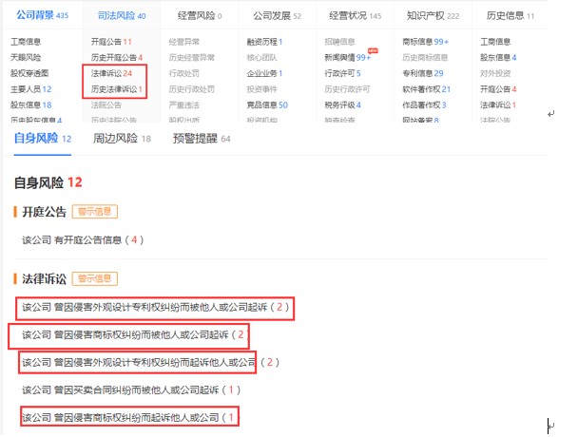Click the red NEW badge icon

point(373,50)
